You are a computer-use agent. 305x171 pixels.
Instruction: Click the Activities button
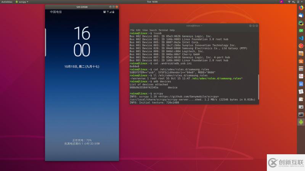pyautogui.click(x=6, y=2)
